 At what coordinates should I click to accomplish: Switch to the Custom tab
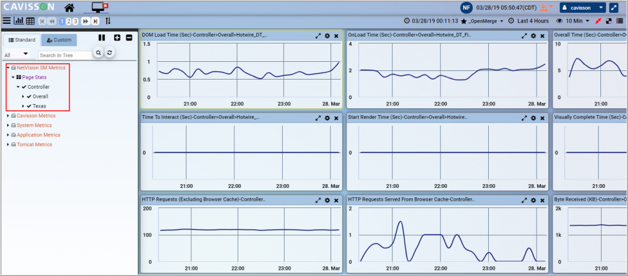point(59,40)
